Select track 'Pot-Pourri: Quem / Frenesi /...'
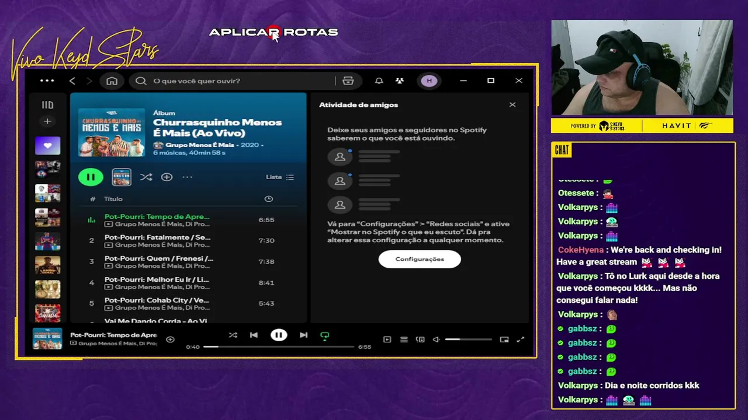The width and height of the screenshot is (748, 420). tap(188, 261)
